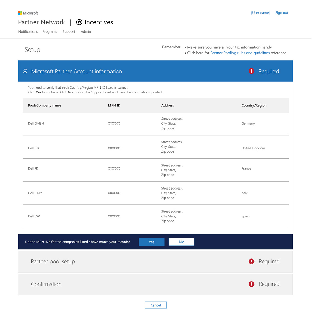Click the MPN ID for Dell FR
Viewport: 312px width, 322px height.
pyautogui.click(x=114, y=168)
